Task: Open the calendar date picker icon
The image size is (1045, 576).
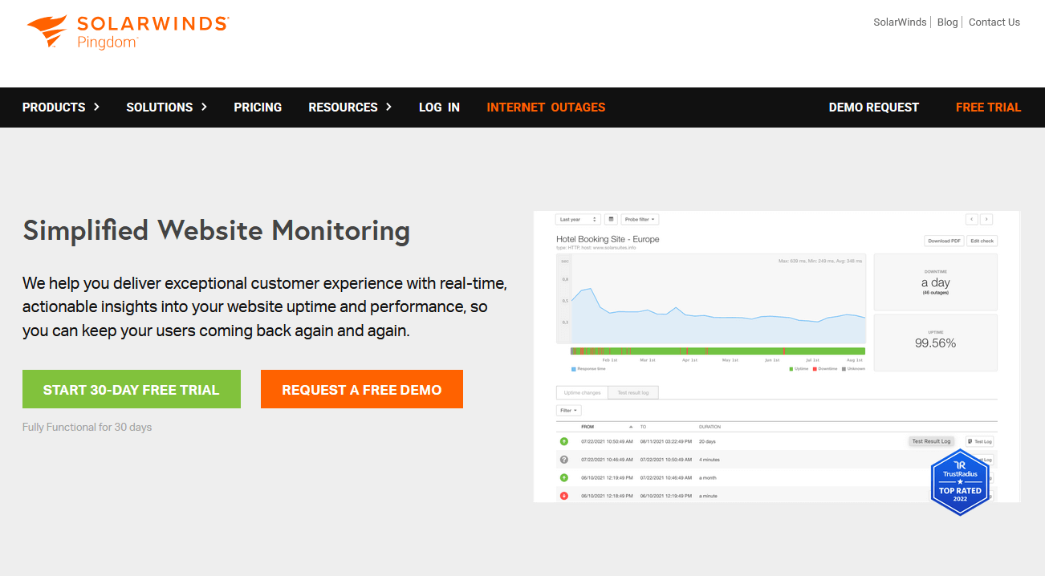Action: click(x=611, y=219)
